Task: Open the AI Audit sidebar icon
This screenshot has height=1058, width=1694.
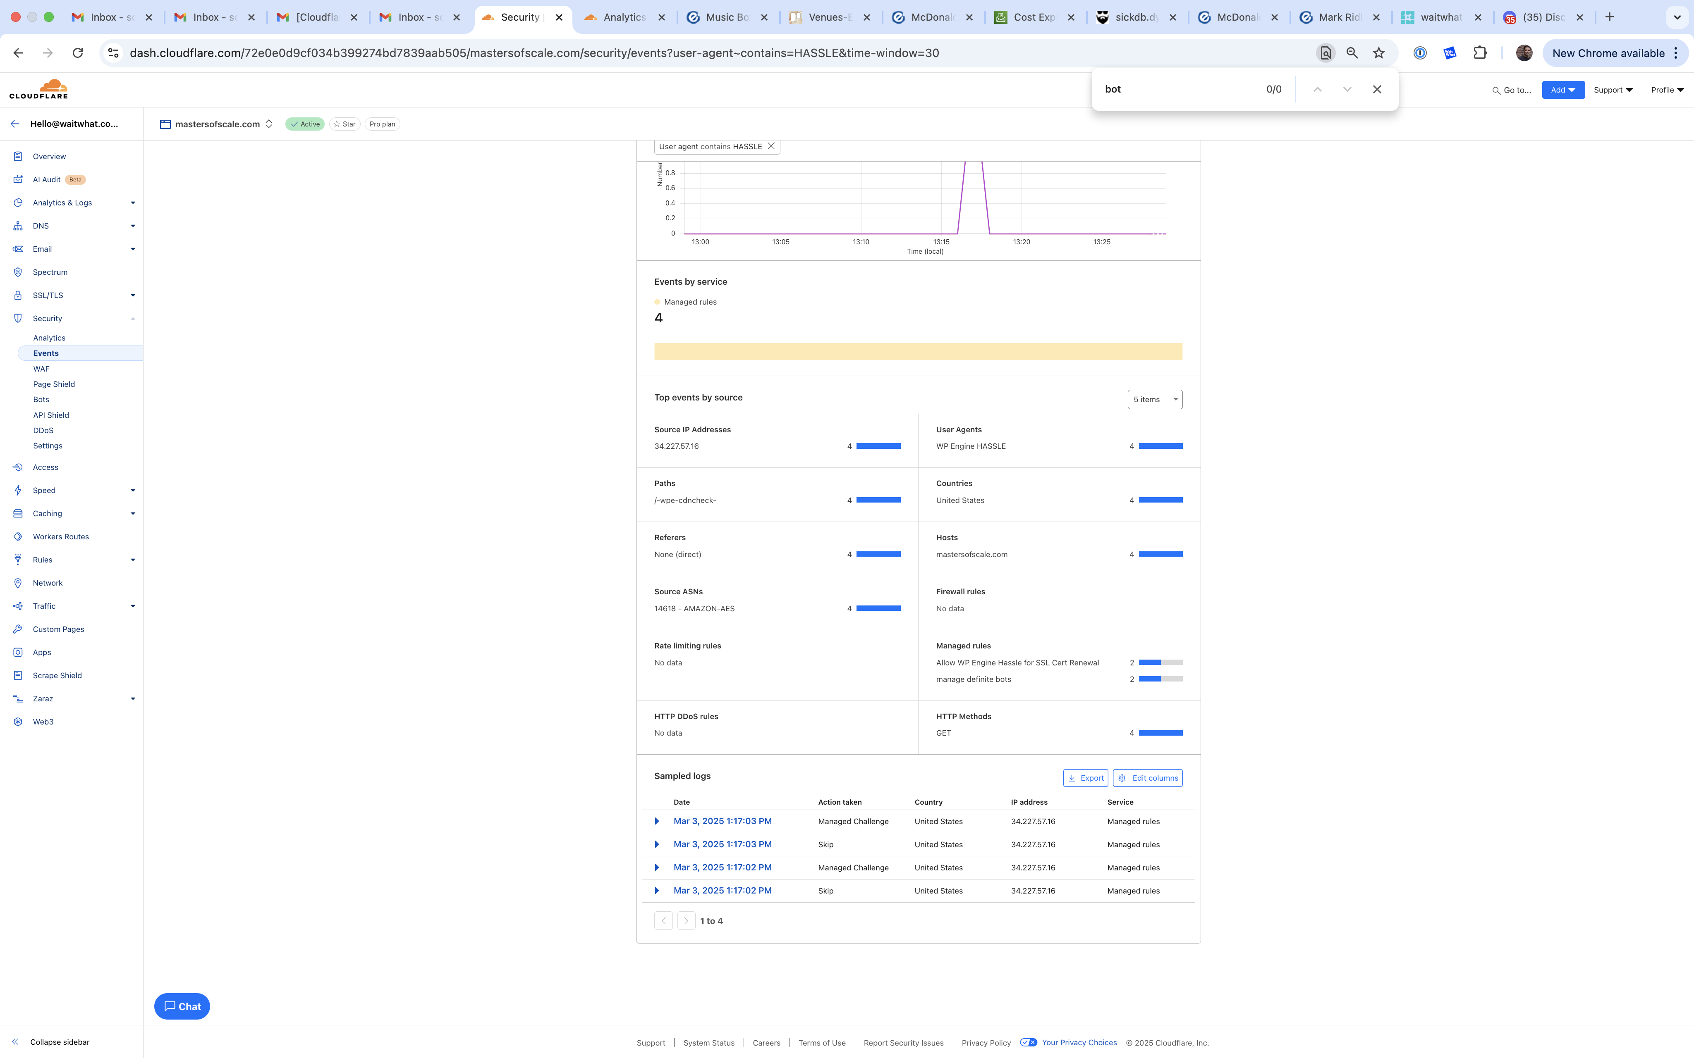Action: 18,180
